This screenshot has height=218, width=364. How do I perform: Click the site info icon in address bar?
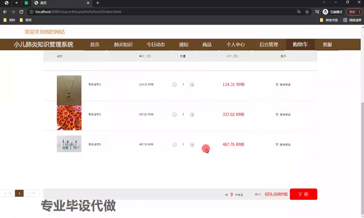pos(31,12)
